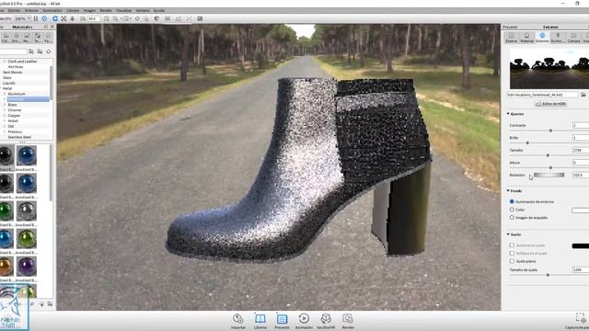Click the blue refresh icon in the top toolbar
The width and height of the screenshot is (589, 331).
tap(55, 18)
